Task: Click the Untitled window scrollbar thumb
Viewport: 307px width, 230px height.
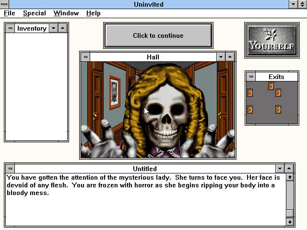Action: click(290, 213)
